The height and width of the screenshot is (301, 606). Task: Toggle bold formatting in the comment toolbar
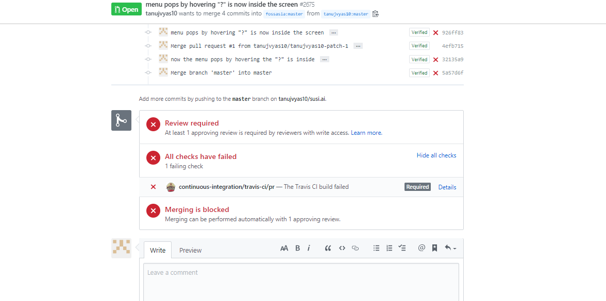(297, 247)
